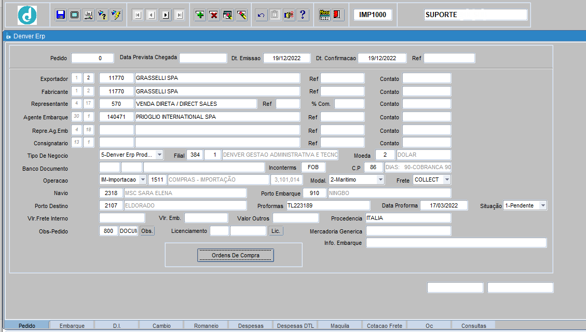This screenshot has width=586, height=332.
Task: Expand the Tipo De Negocio dropdown
Action: 159,155
